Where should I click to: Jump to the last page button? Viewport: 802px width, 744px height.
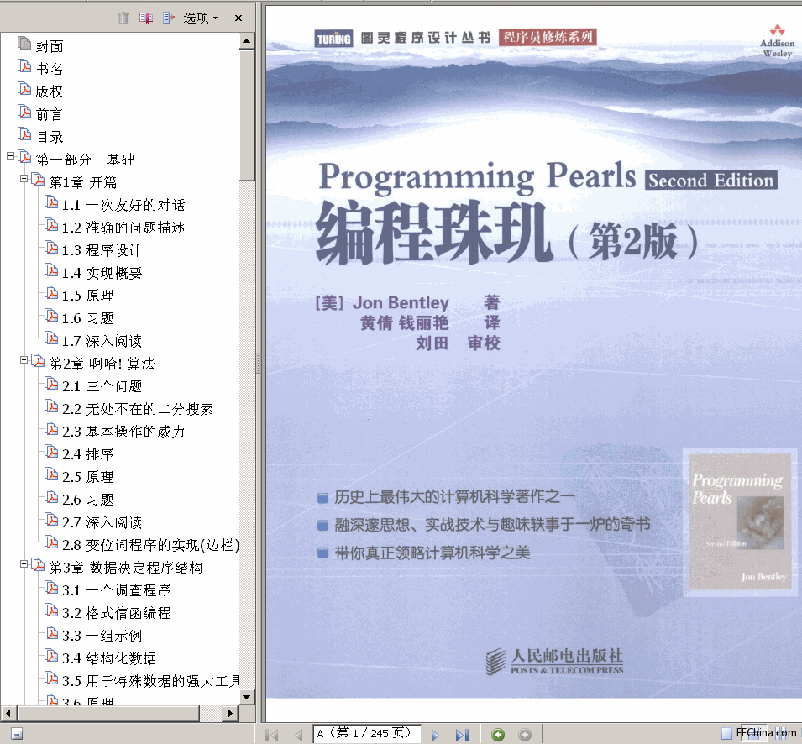pyautogui.click(x=462, y=735)
